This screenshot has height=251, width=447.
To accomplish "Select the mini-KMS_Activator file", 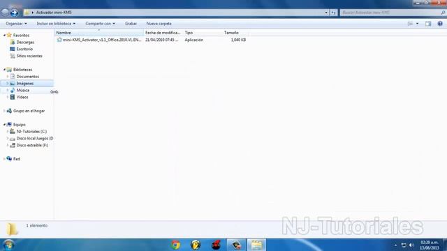I will [102, 40].
